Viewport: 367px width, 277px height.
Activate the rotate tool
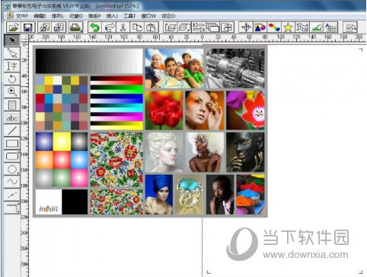click(12, 79)
